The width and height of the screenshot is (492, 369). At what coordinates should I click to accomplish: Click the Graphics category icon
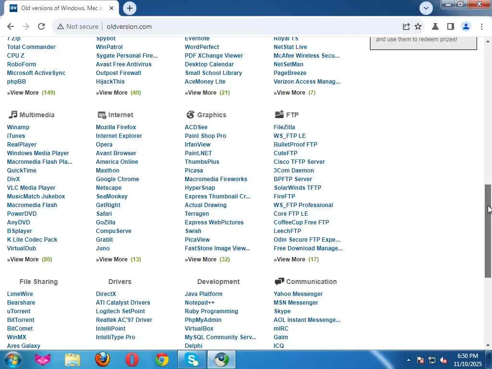[190, 114]
